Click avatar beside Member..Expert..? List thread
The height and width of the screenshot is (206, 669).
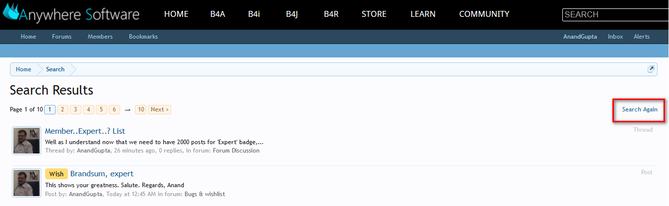[27, 140]
